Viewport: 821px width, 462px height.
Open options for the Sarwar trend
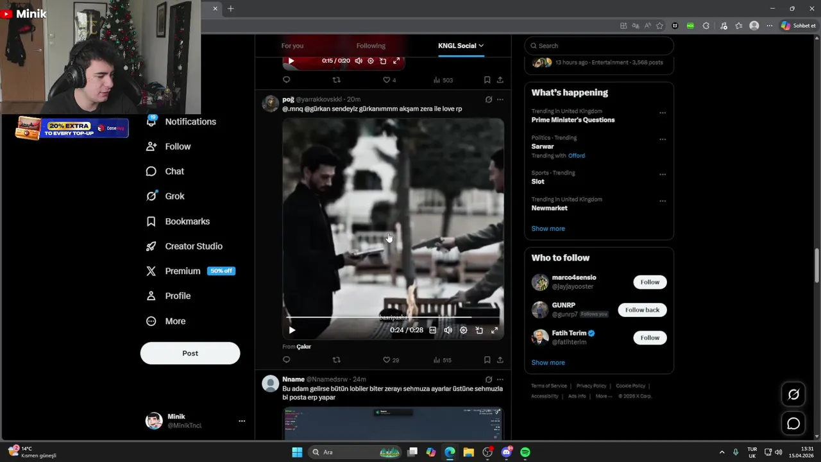pos(663,139)
